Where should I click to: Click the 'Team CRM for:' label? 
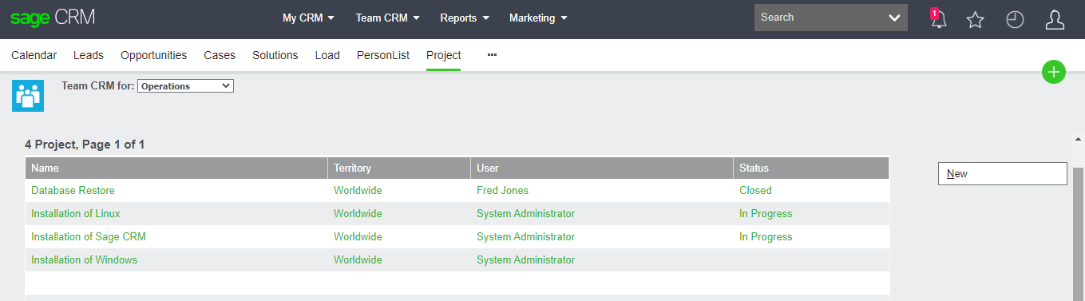point(98,85)
